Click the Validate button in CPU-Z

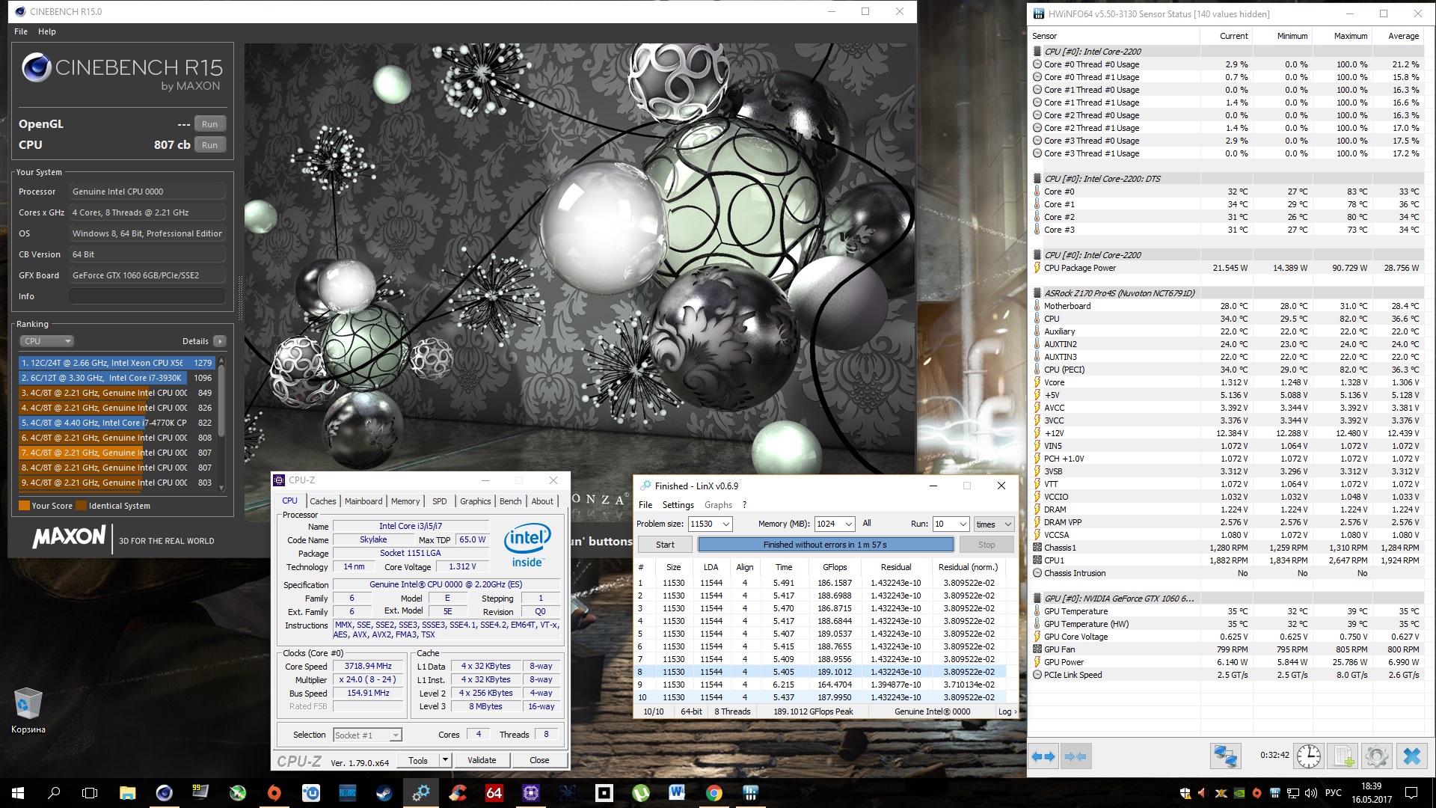[482, 760]
